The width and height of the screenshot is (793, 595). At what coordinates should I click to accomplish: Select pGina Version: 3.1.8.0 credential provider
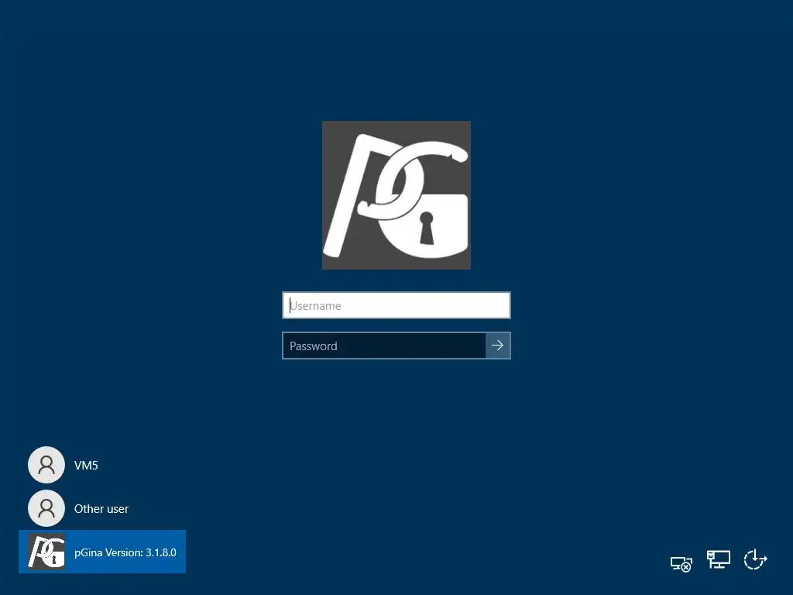click(102, 552)
